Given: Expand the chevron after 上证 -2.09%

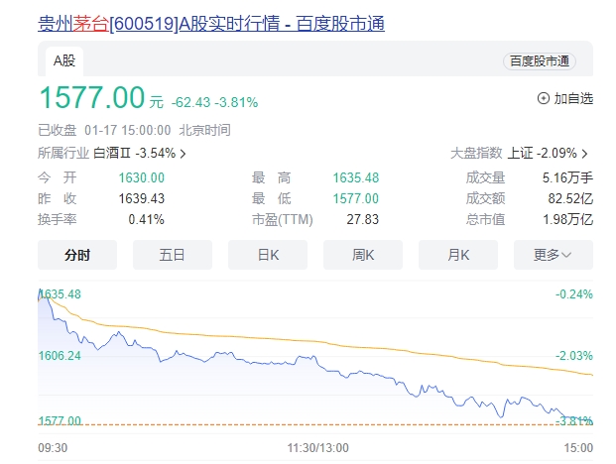Looking at the screenshot, I should click(584, 154).
